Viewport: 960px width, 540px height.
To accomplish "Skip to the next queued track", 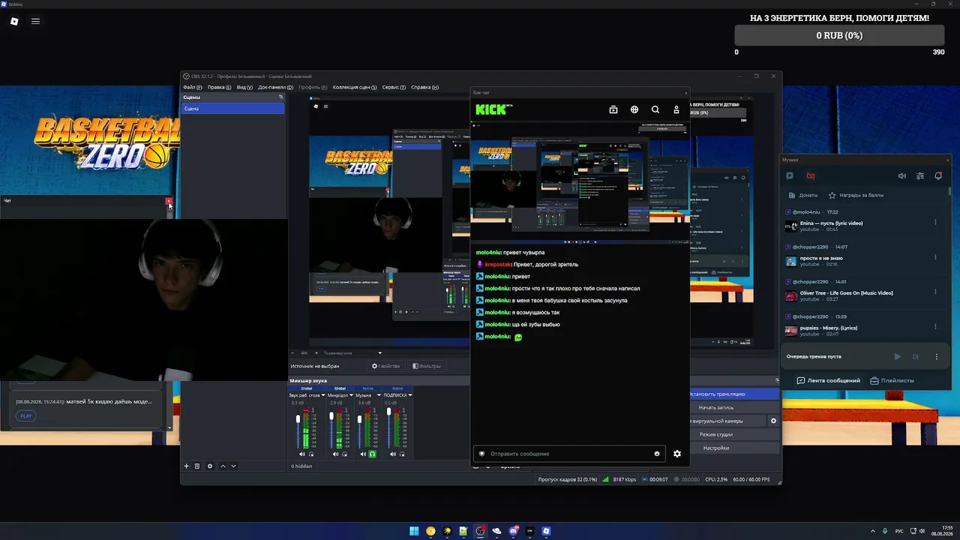I will pyautogui.click(x=916, y=357).
